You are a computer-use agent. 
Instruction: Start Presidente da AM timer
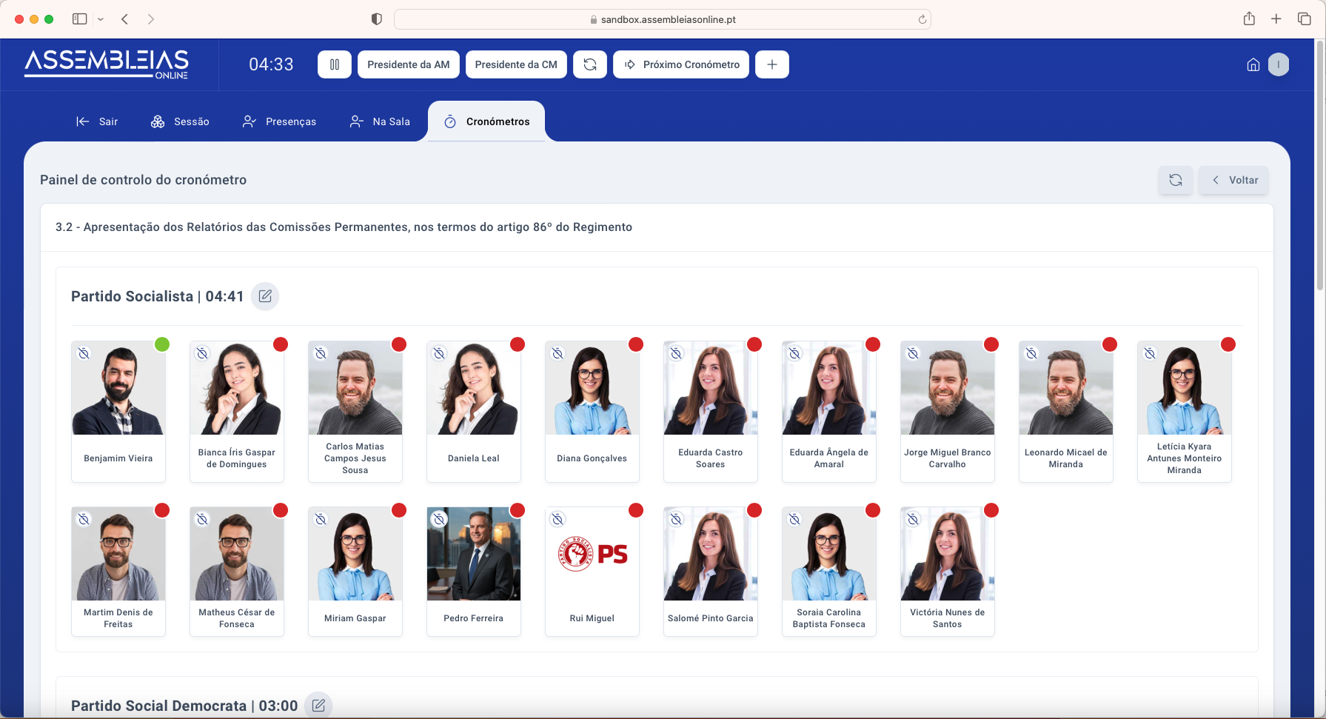(x=408, y=64)
